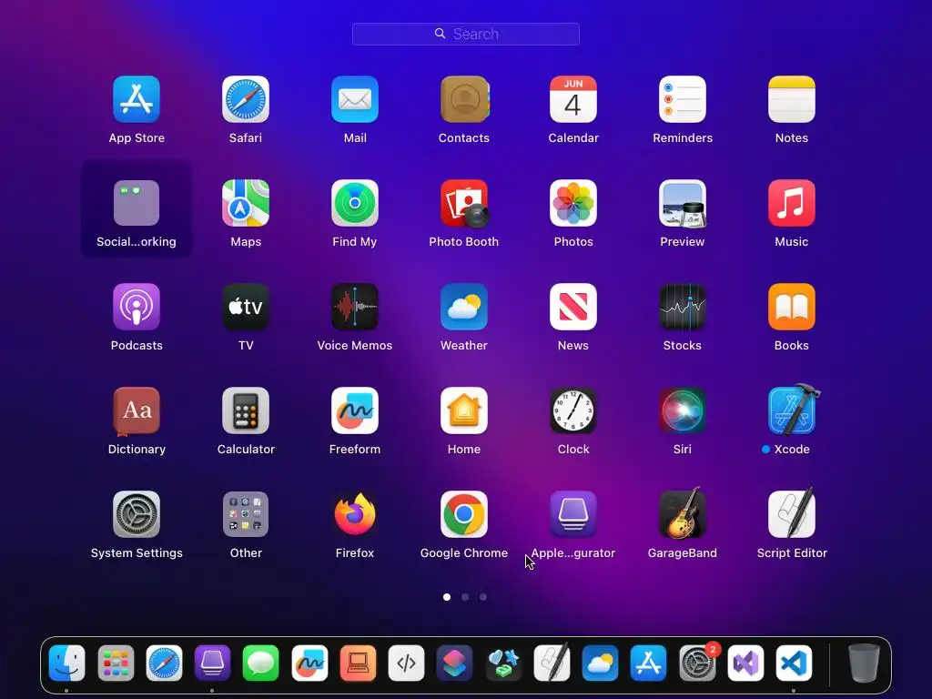Open the Home app
This screenshot has width=932, height=699.
tap(464, 410)
